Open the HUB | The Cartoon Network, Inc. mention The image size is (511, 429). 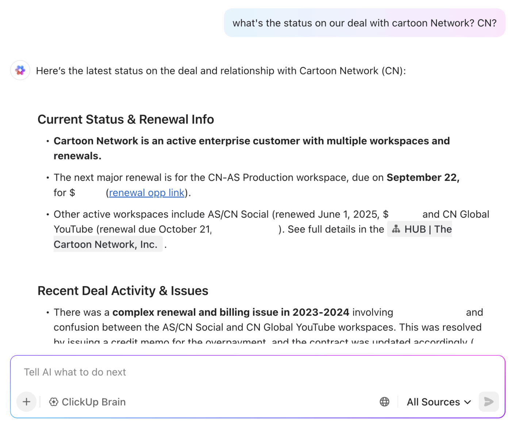point(420,229)
